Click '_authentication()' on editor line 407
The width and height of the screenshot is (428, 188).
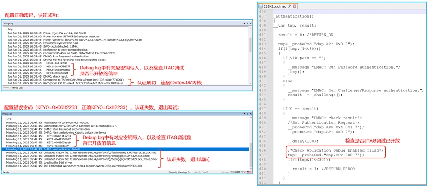click(293, 16)
